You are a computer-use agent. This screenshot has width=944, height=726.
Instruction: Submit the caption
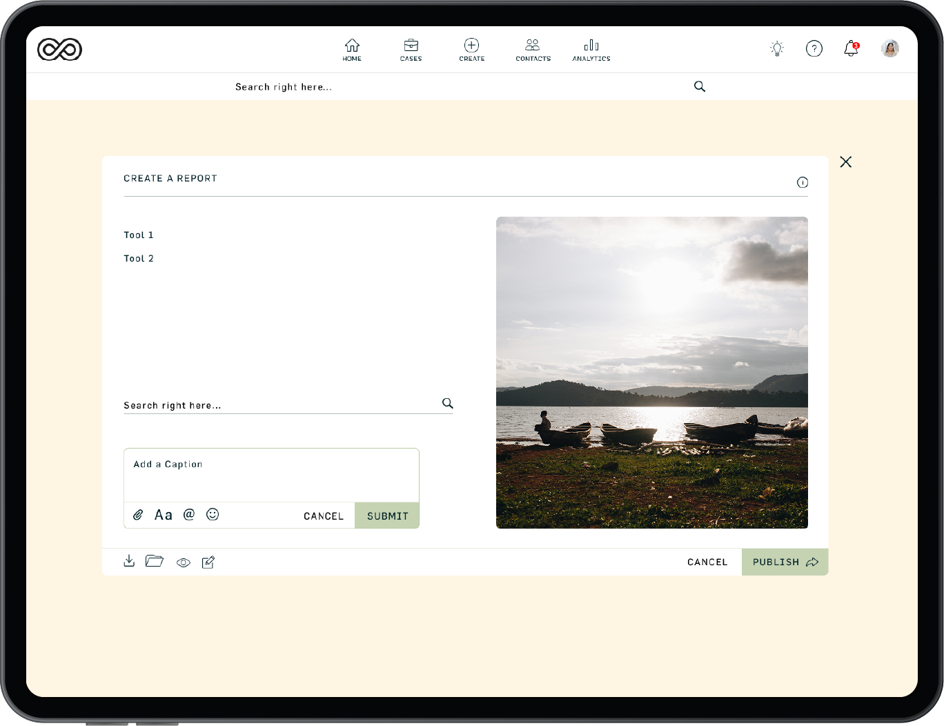[x=387, y=516]
